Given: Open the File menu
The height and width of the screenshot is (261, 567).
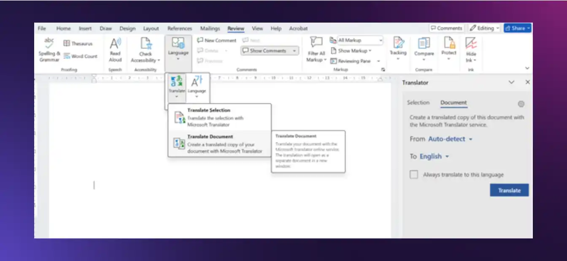Looking at the screenshot, I should point(42,28).
